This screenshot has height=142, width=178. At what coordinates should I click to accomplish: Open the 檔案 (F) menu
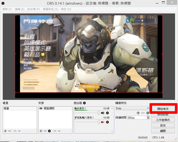(x=7, y=9)
